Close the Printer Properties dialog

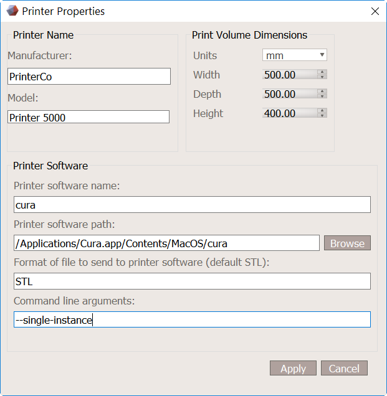coord(375,11)
